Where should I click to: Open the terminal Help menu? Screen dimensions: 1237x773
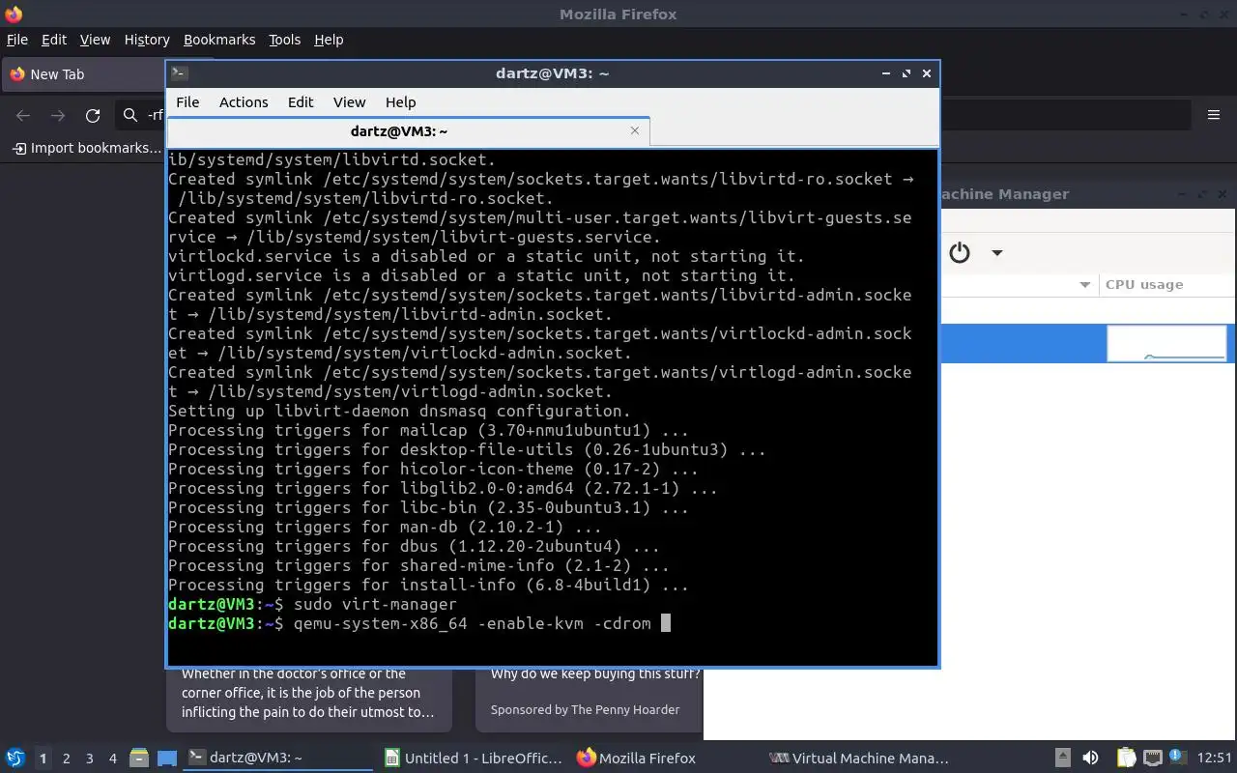click(400, 101)
